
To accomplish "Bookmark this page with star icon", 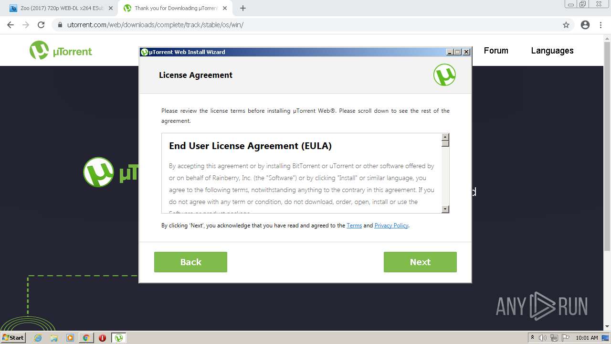I will point(566,25).
